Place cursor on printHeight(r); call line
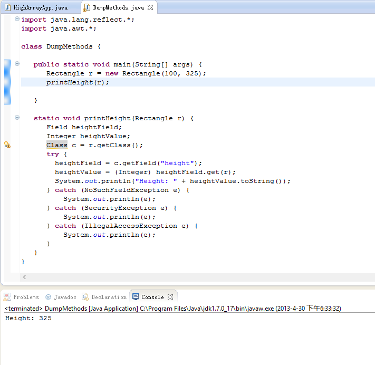375x365 pixels. 78,82
